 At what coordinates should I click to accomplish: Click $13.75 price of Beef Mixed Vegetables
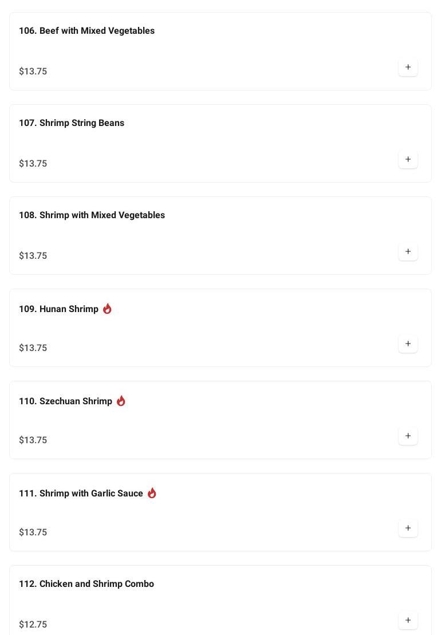[x=33, y=72]
